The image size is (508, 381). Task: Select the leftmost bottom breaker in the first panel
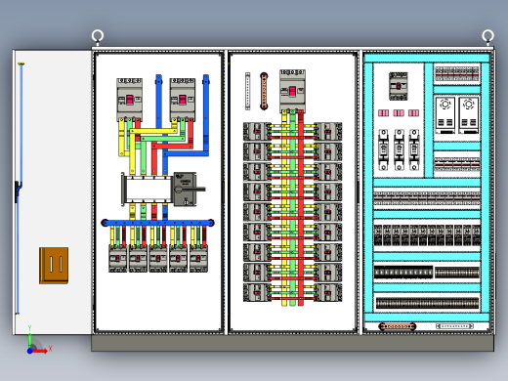[118, 259]
